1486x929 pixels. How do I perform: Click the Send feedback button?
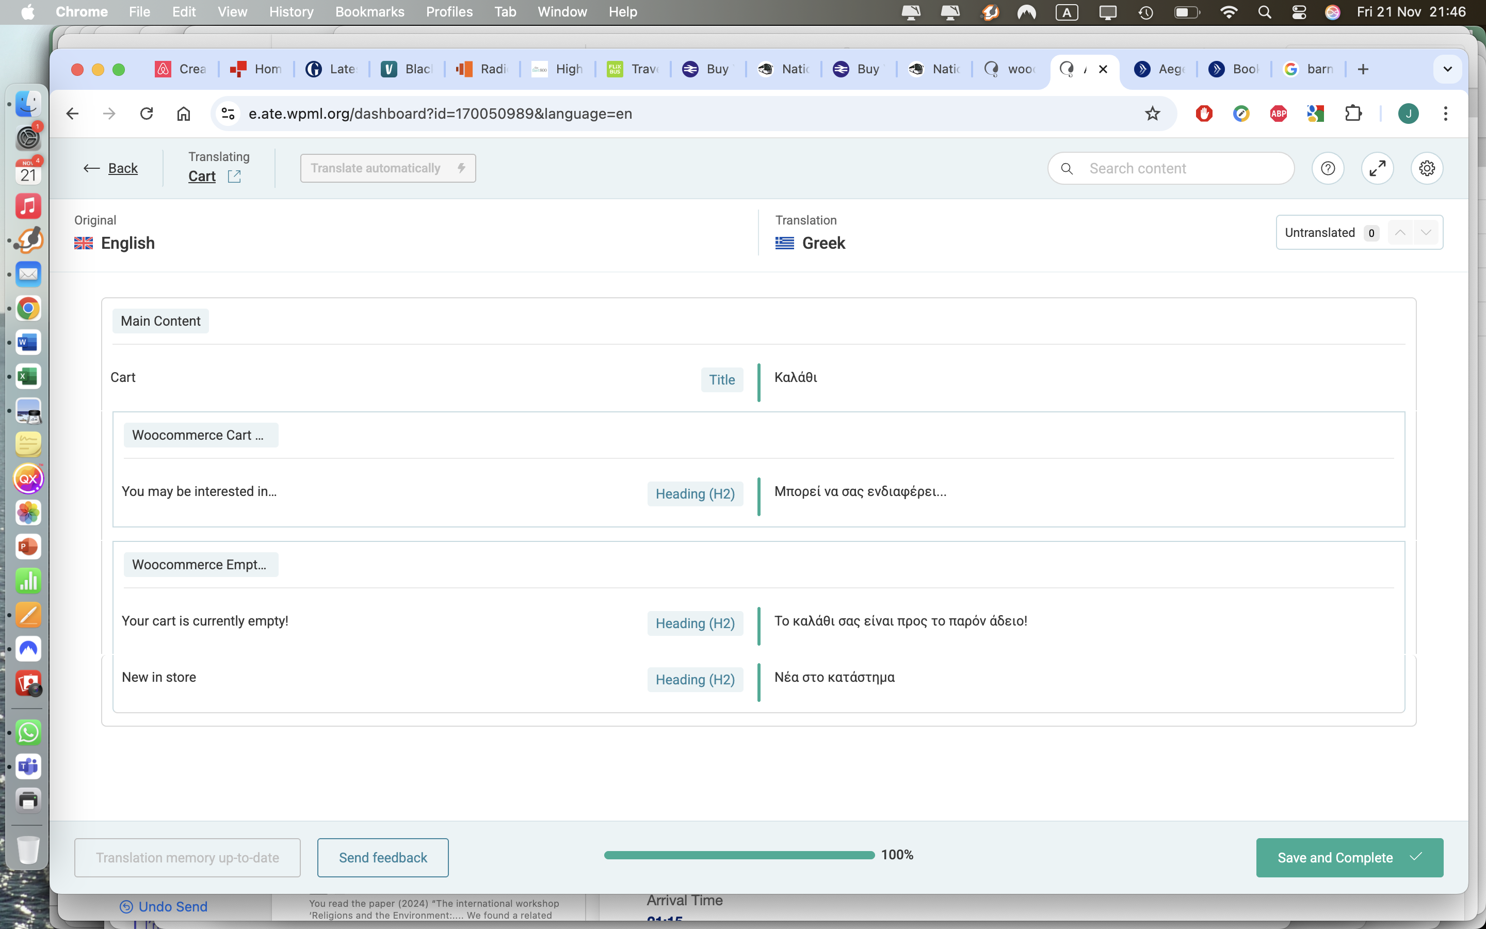point(382,857)
